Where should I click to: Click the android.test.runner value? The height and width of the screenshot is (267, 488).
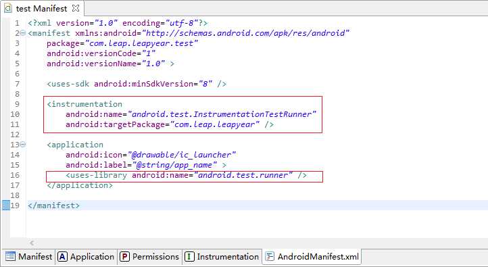pos(243,175)
